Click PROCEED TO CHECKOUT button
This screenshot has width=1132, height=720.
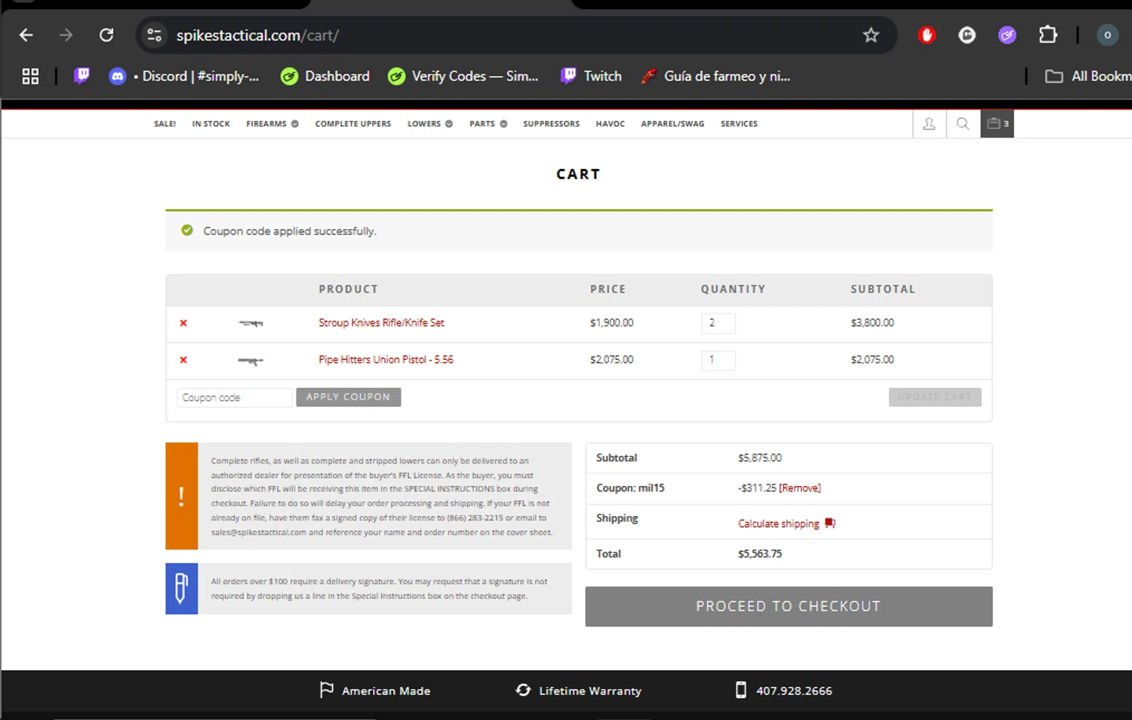789,607
